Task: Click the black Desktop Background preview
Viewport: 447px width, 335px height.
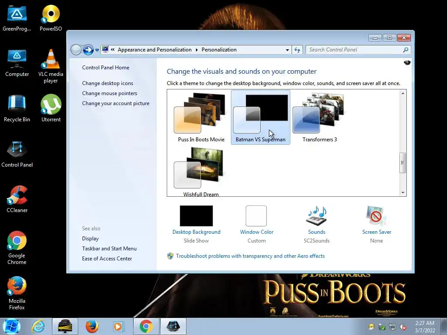Action: click(196, 215)
